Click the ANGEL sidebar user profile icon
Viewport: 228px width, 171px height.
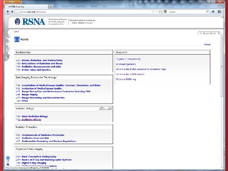8,56
